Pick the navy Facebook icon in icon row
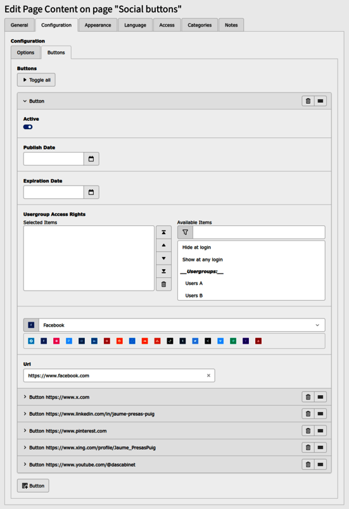The height and width of the screenshot is (509, 349). pos(44,341)
